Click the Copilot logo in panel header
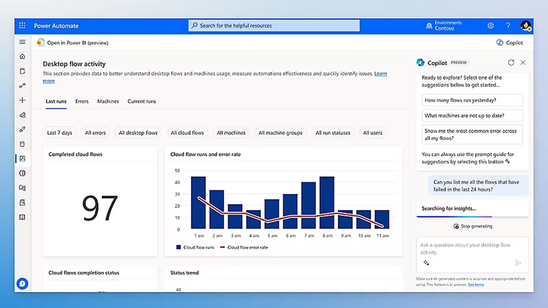The image size is (548, 308). (420, 62)
